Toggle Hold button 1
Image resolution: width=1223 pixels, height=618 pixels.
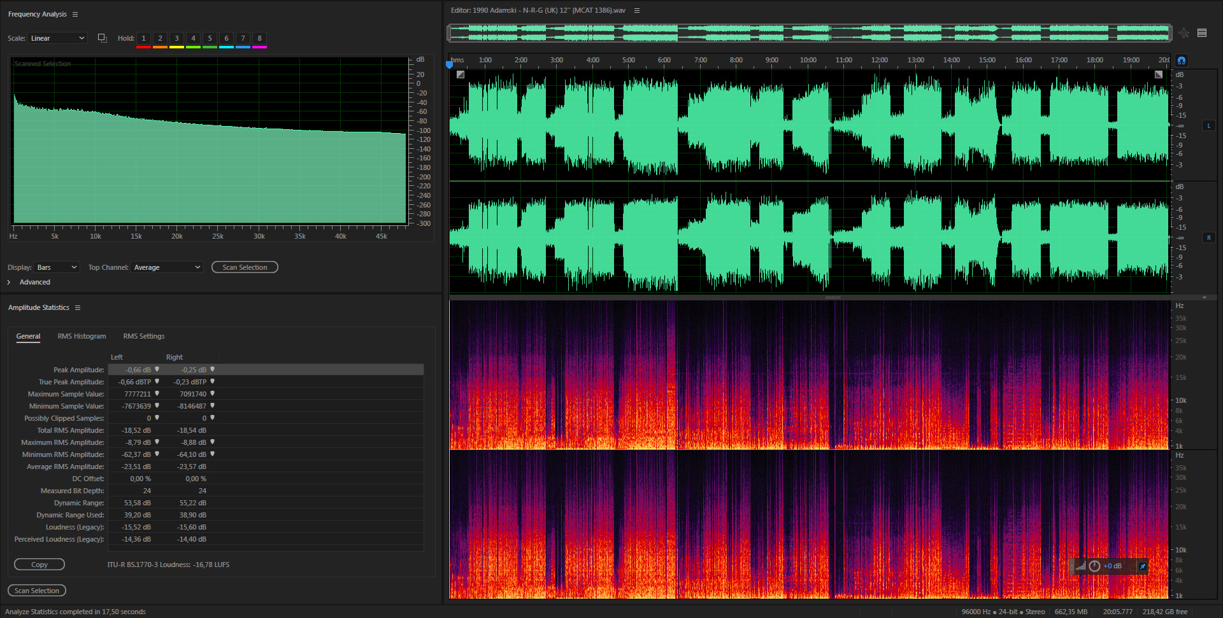pos(143,38)
